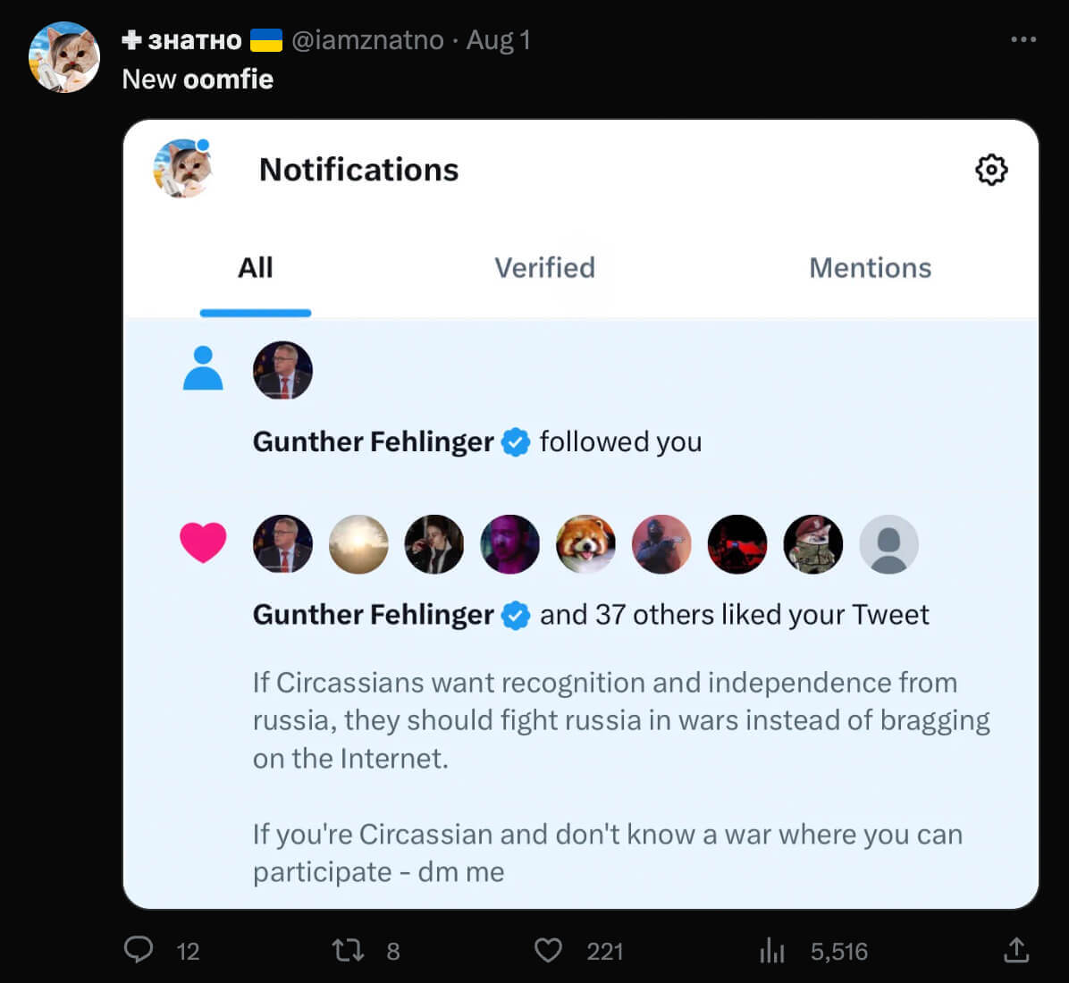Screen dimensions: 1069x983
Task: Click the default gray silhouette avatar
Action: 888,544
